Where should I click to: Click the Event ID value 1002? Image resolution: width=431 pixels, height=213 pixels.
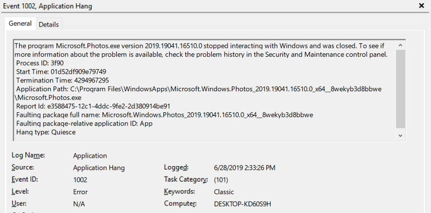click(x=80, y=180)
